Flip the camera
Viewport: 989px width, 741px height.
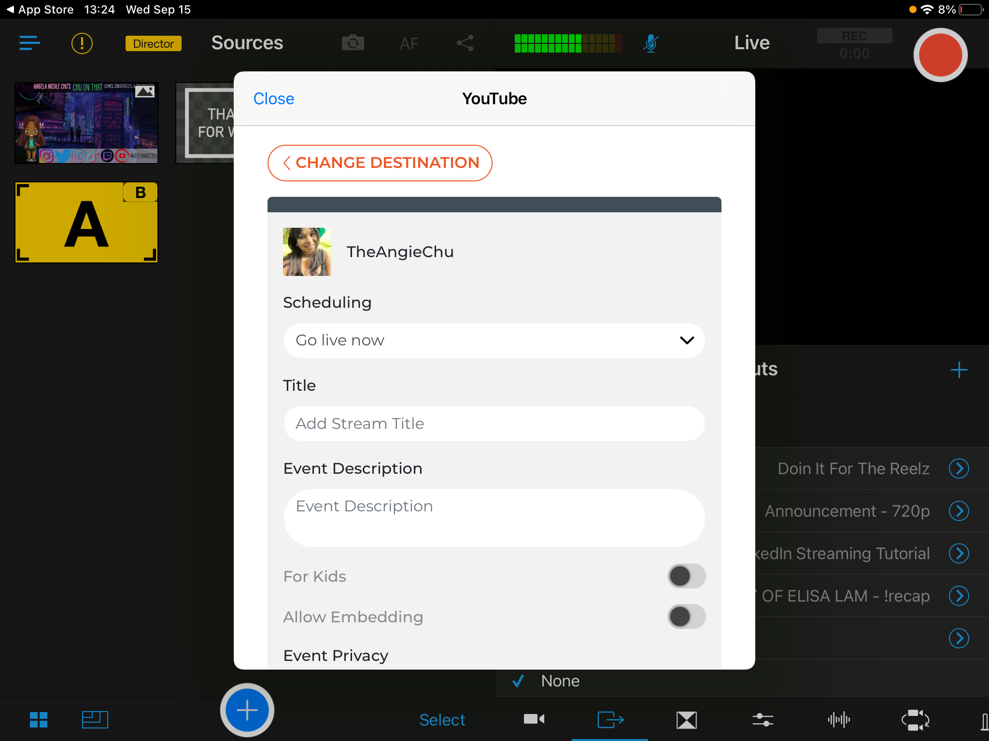[x=353, y=43]
